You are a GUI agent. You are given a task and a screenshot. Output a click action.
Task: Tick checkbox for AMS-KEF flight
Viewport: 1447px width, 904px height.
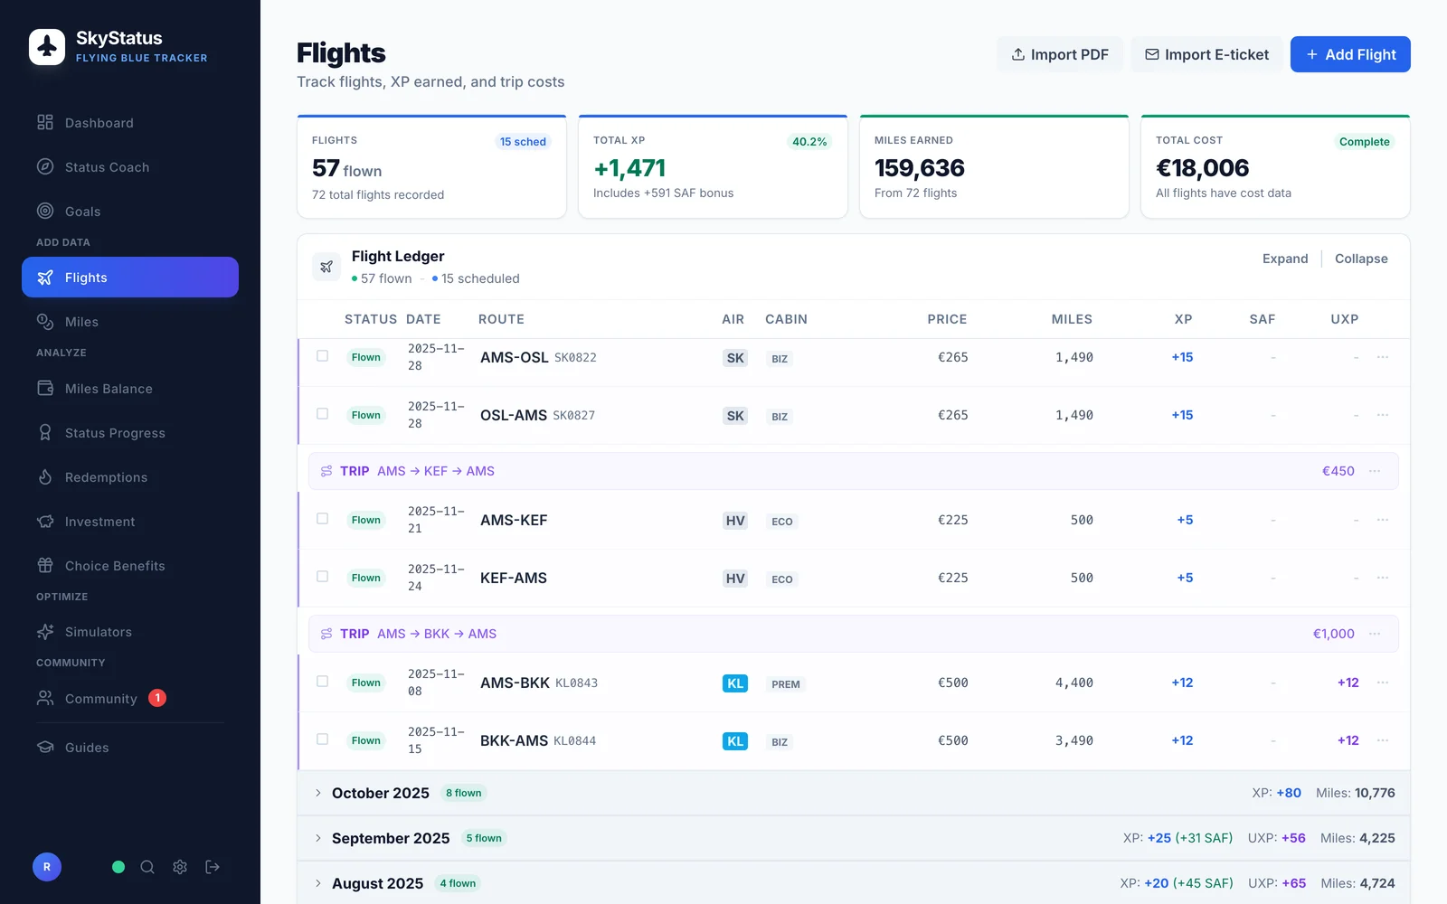click(322, 519)
